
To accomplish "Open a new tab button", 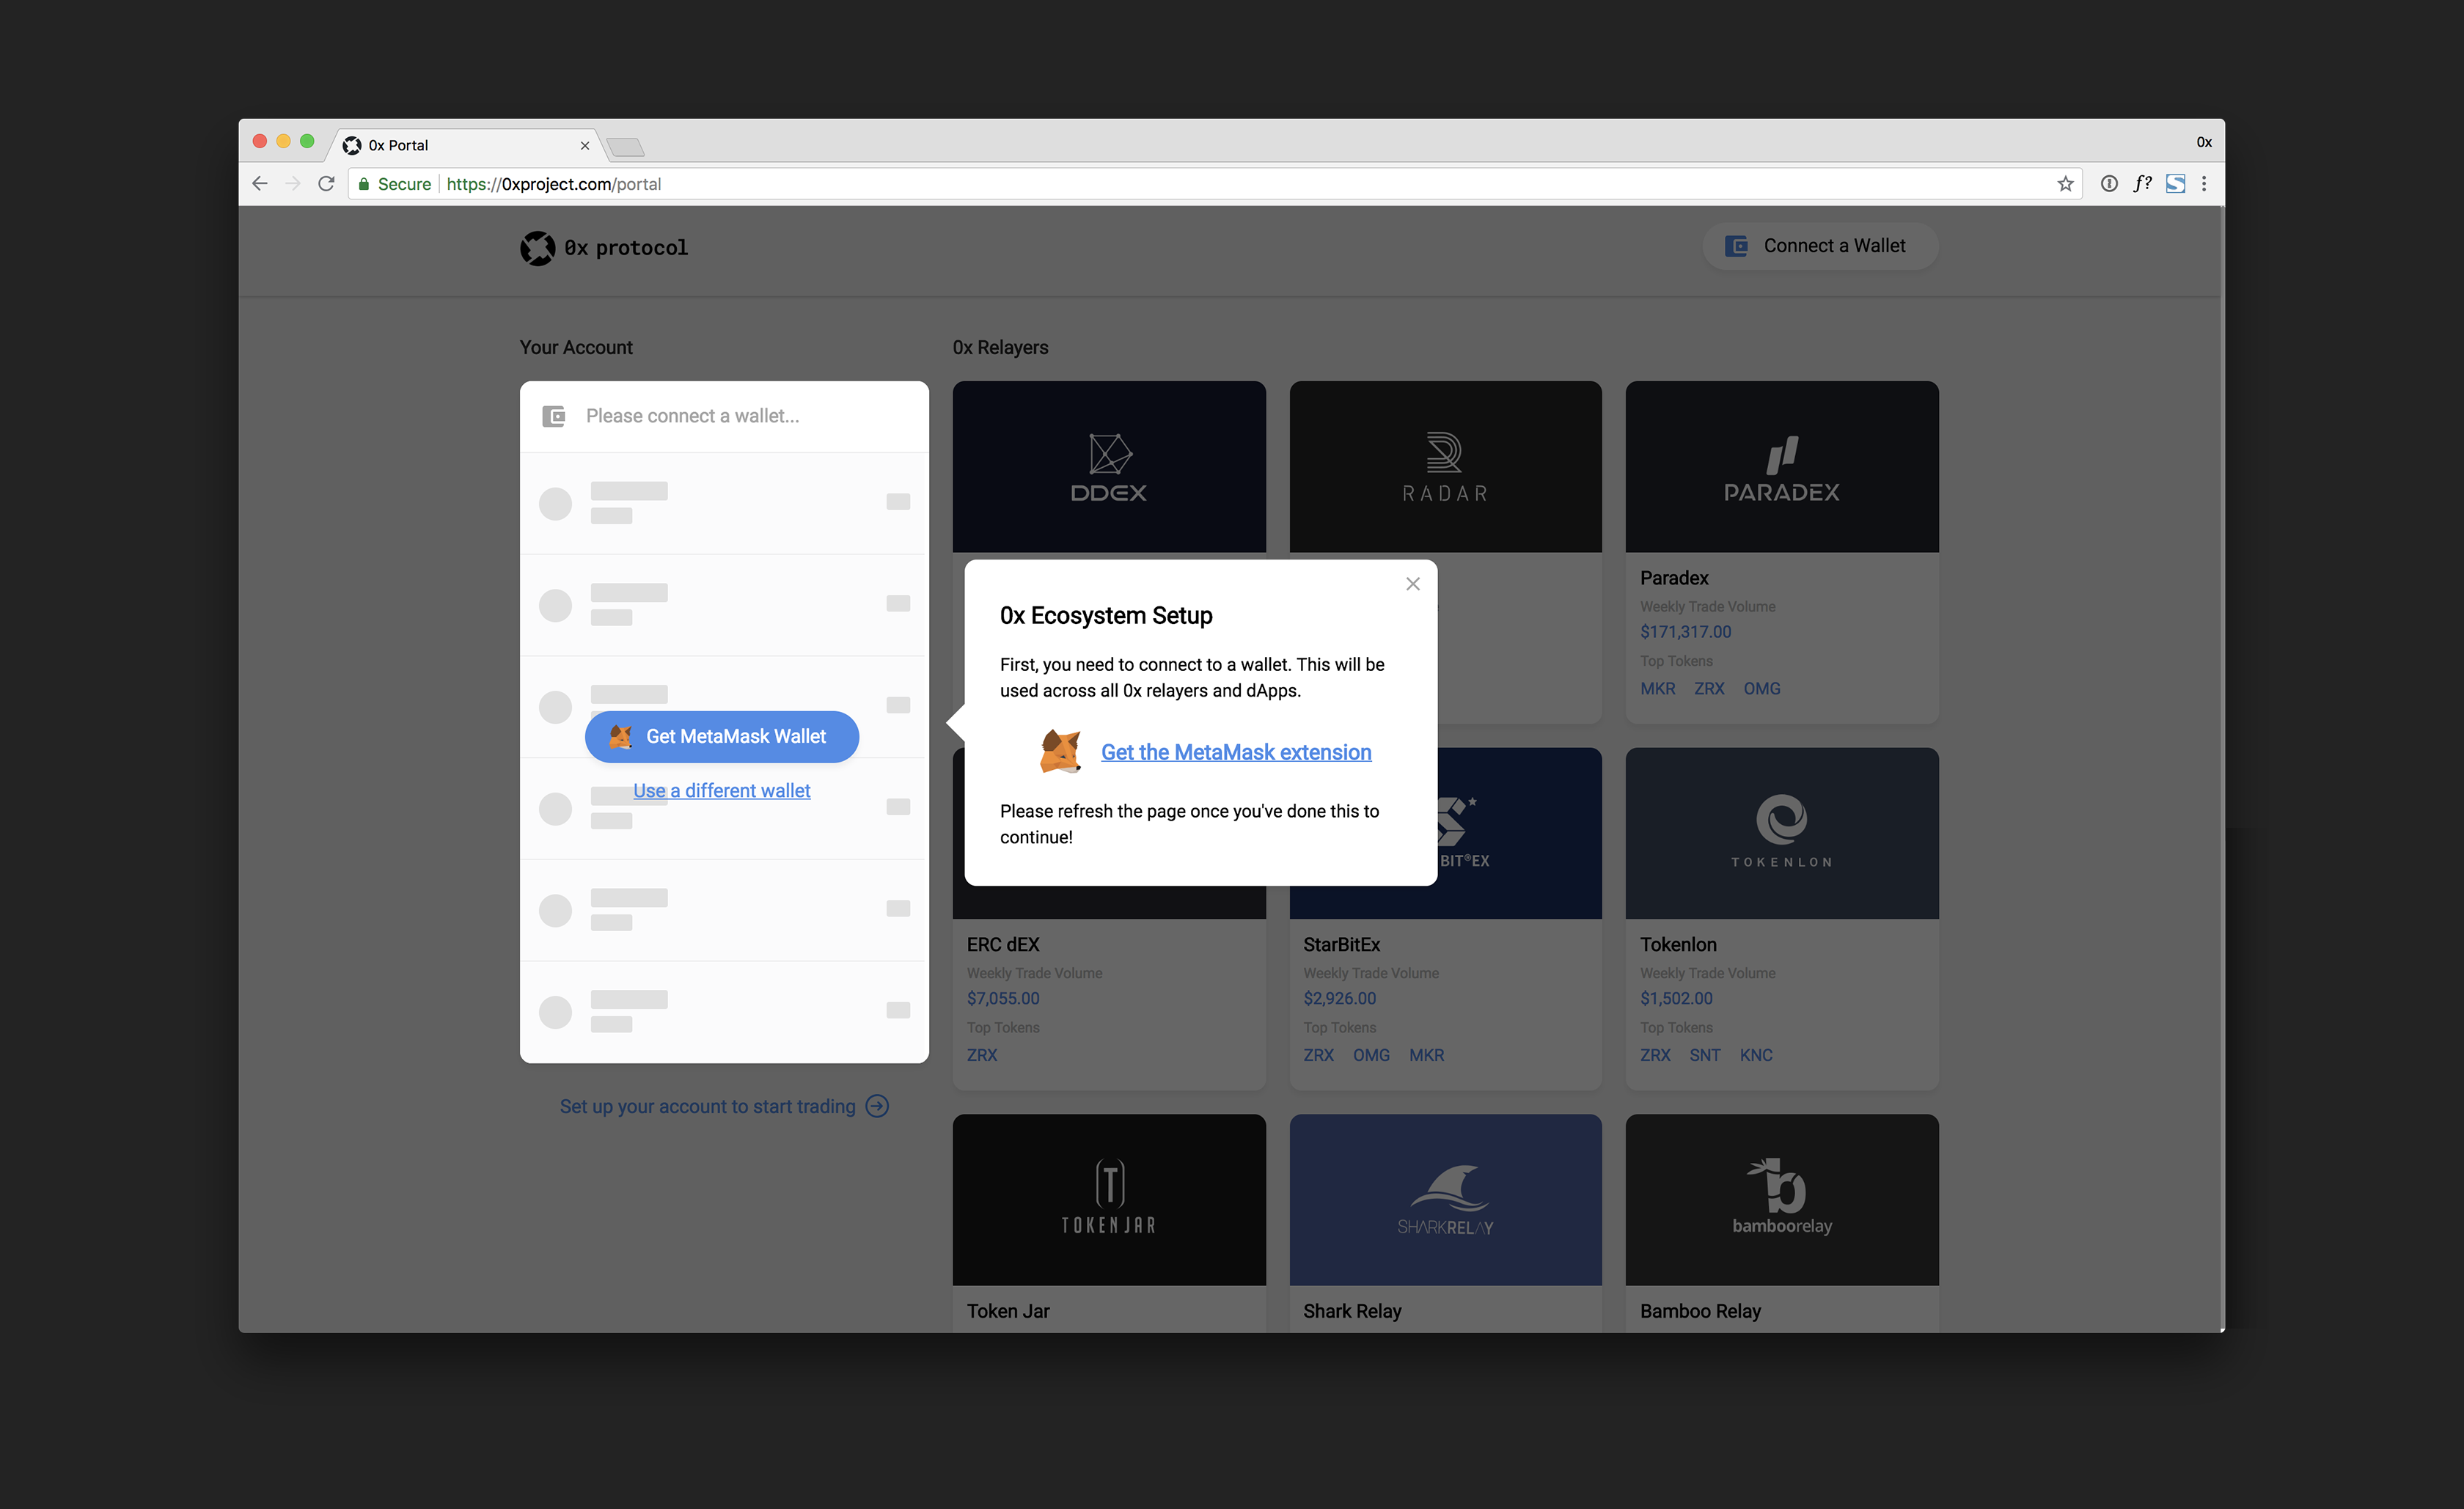I will point(626,148).
